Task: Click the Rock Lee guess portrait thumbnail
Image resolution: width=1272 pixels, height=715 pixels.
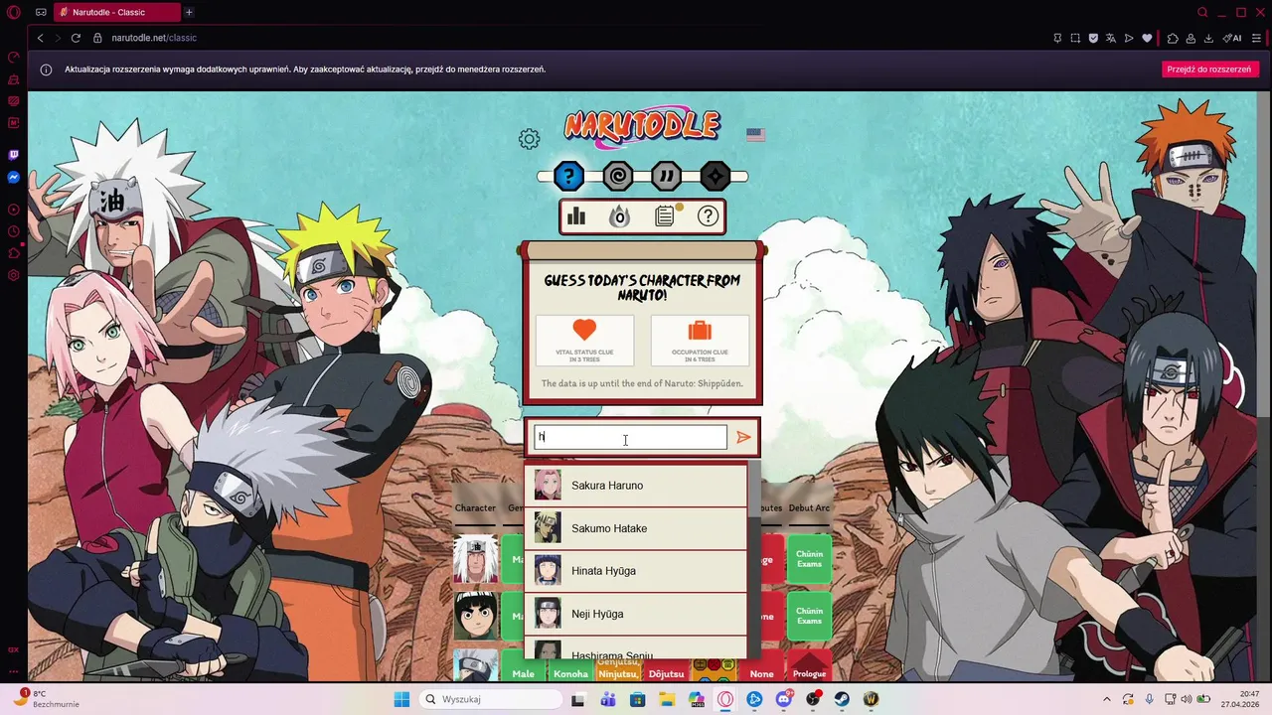Action: tap(475, 616)
